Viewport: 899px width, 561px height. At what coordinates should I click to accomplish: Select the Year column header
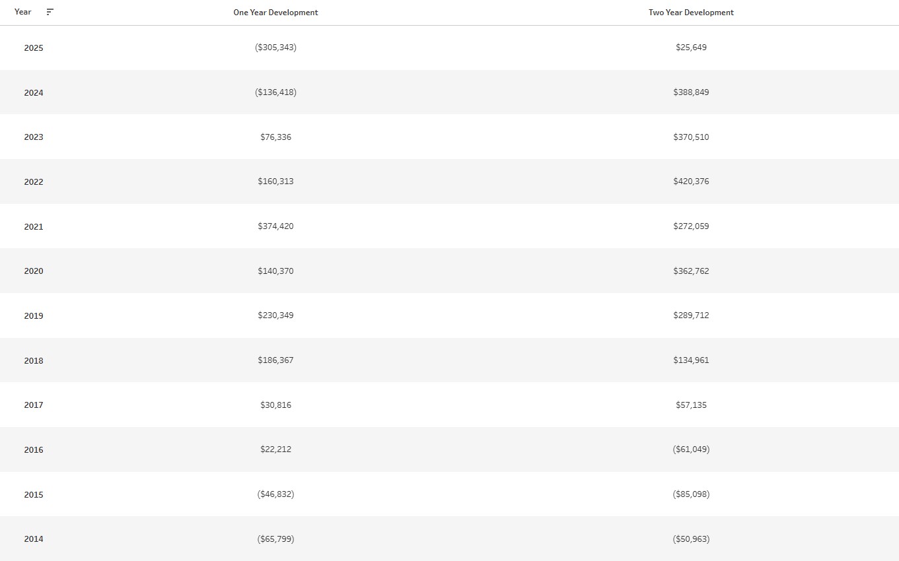pos(23,12)
